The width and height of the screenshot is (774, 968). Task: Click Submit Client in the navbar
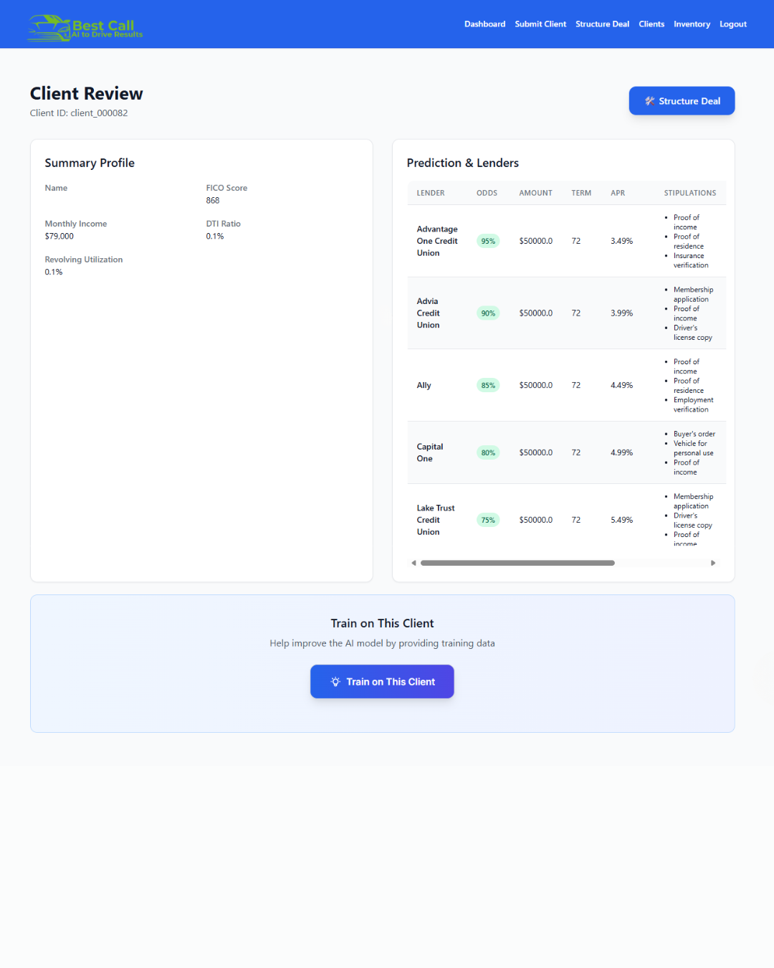[x=540, y=24]
